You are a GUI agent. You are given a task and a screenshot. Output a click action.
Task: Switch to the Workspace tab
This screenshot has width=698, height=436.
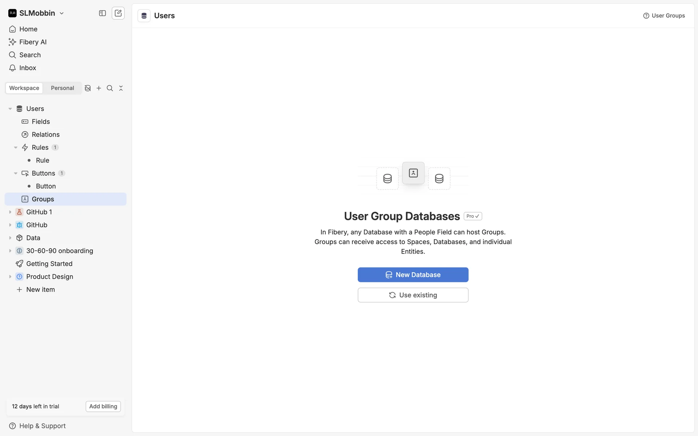[x=24, y=88]
